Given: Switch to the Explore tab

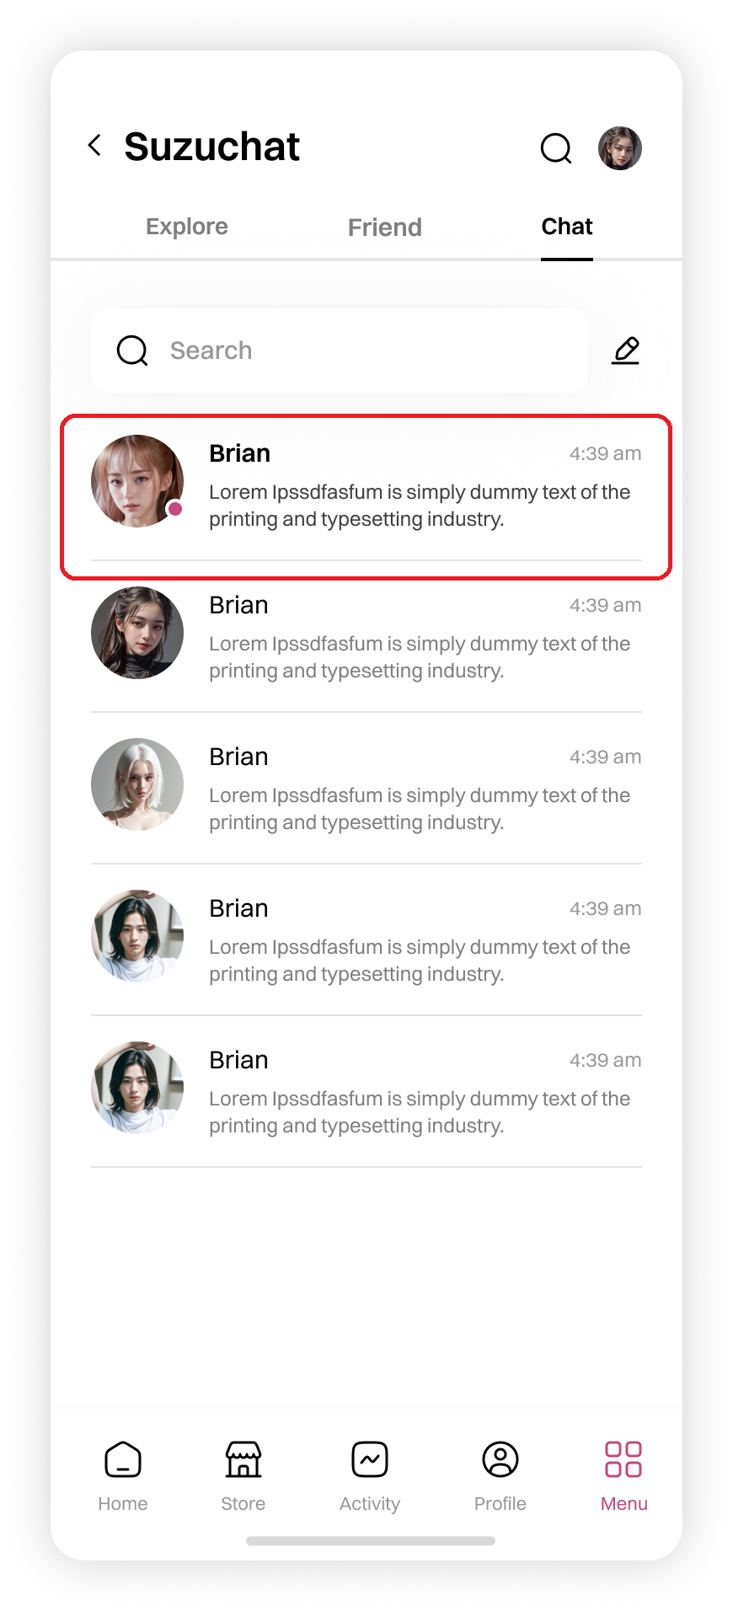Looking at the screenshot, I should [x=187, y=227].
